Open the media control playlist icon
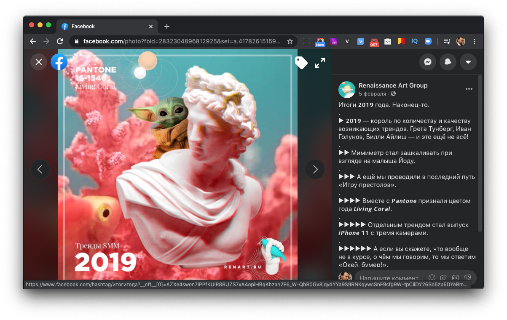 point(447,41)
